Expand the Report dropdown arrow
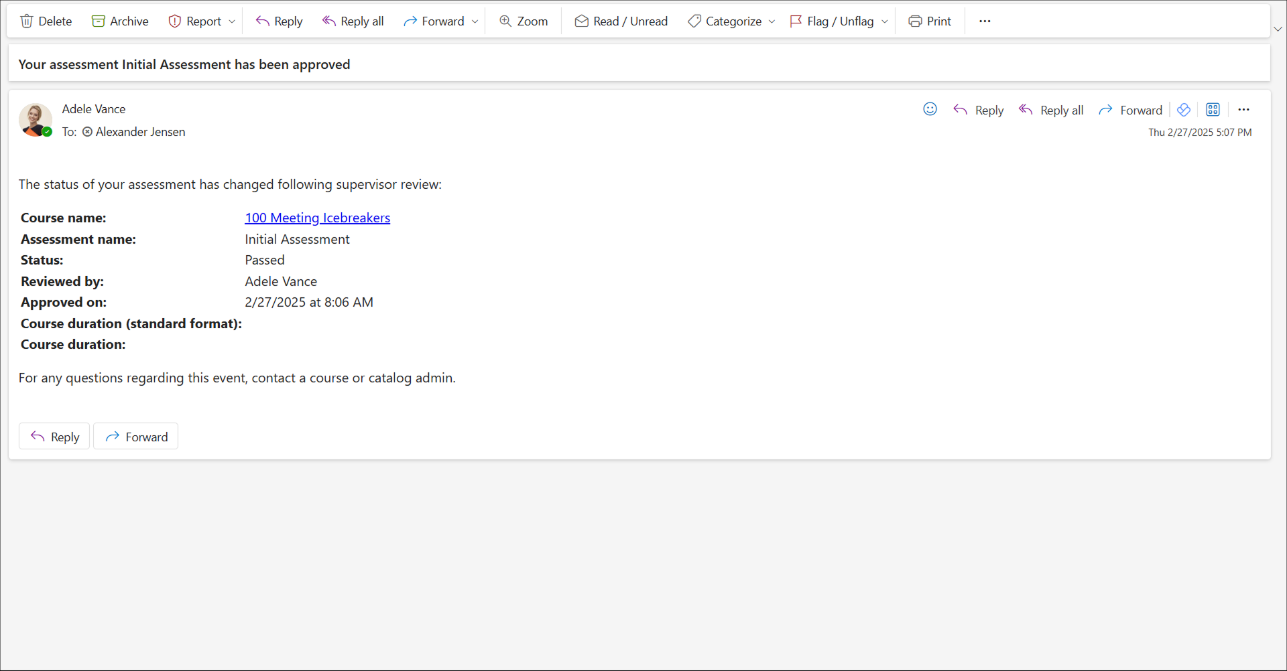The height and width of the screenshot is (671, 1287). coord(232,21)
